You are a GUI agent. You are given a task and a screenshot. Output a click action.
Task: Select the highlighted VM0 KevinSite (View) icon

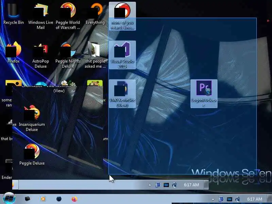[122, 94]
